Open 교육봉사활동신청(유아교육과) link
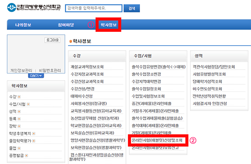This screenshot has height=164, width=251. click(96, 111)
